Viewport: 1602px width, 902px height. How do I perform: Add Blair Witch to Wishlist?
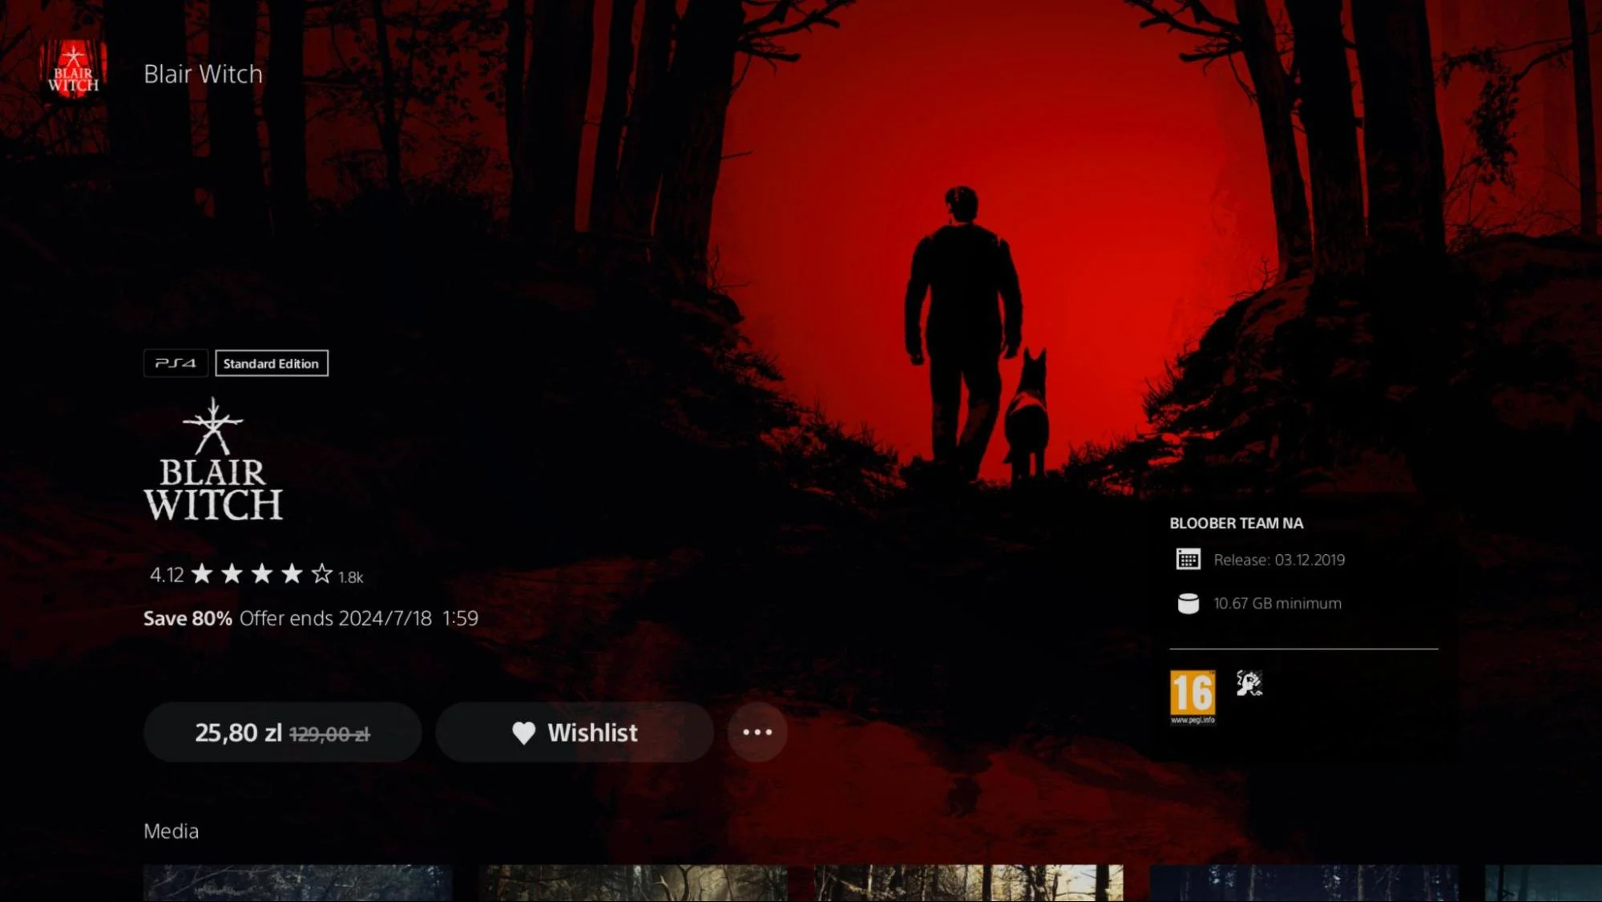click(x=575, y=733)
